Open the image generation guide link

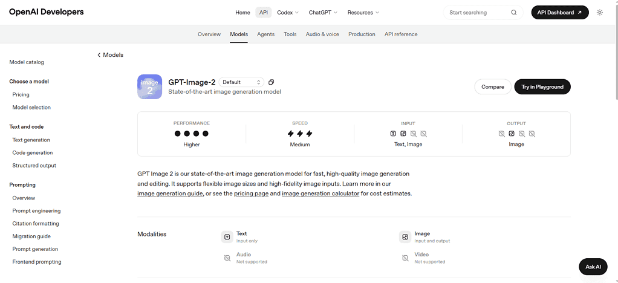coord(171,194)
